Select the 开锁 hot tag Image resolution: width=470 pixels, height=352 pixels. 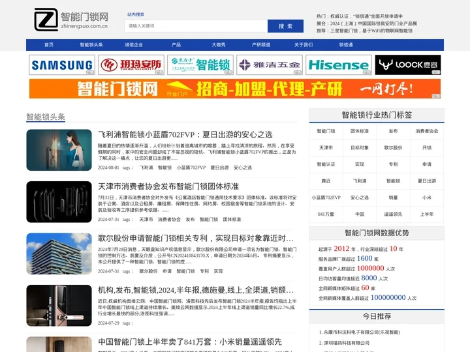click(427, 147)
